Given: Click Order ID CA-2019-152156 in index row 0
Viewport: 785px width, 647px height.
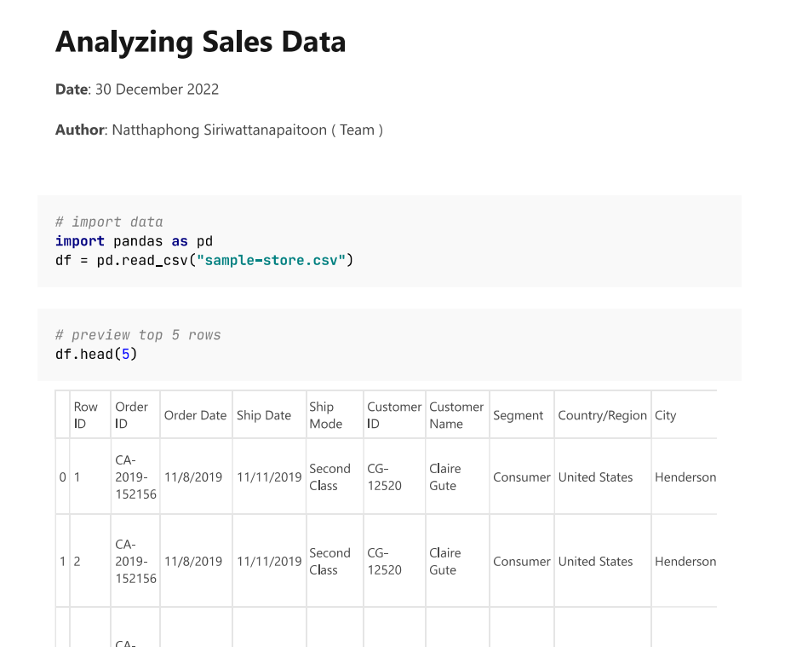Looking at the screenshot, I should click(x=135, y=477).
